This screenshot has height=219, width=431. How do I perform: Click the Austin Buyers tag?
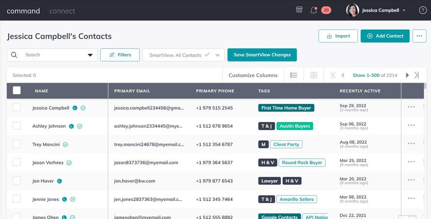(x=295, y=126)
